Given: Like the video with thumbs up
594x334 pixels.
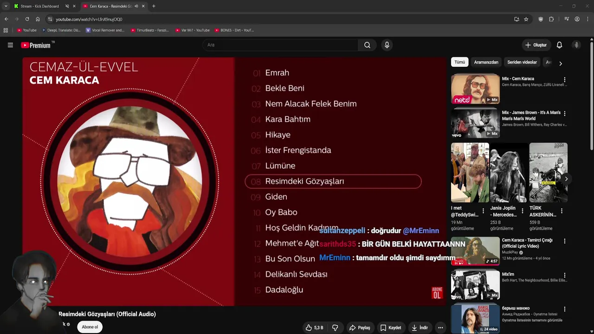Looking at the screenshot, I should click(x=314, y=328).
